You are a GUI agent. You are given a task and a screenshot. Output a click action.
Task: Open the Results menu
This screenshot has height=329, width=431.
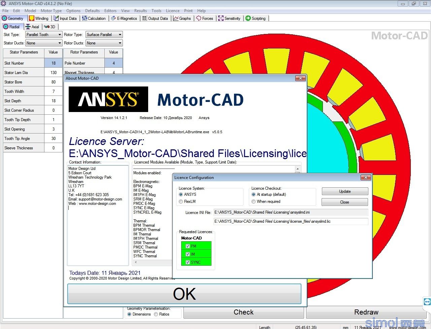(x=140, y=11)
